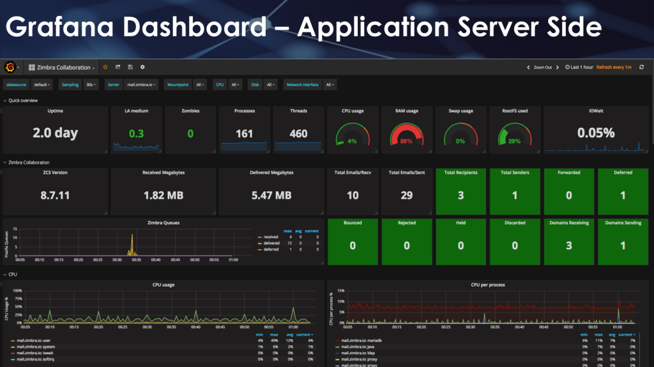Image resolution: width=654 pixels, height=367 pixels.
Task: Open the Zimbra Queues panel title
Action: 163,222
